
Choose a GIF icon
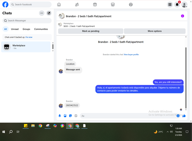click(76, 116)
